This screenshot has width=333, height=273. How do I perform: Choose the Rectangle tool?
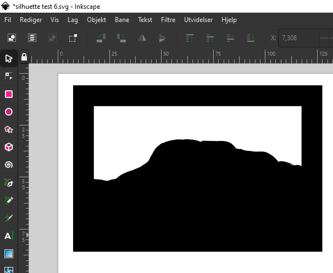point(9,94)
